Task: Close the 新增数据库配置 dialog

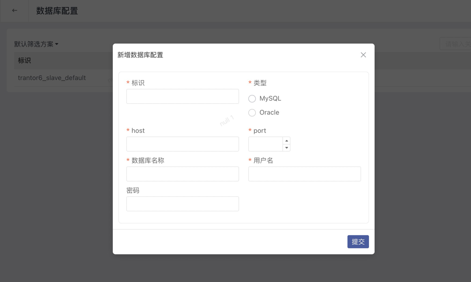Action: tap(363, 55)
